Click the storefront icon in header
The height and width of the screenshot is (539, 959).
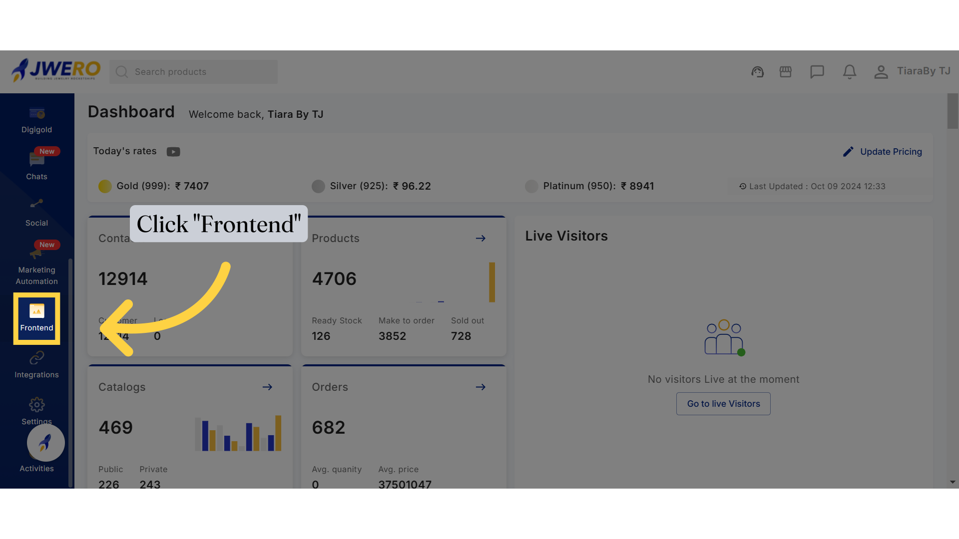point(786,72)
